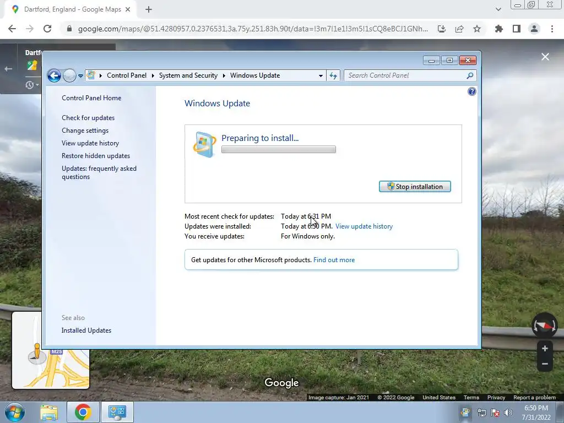Expand arrow after Control Panel breadcrumb

pos(153,75)
